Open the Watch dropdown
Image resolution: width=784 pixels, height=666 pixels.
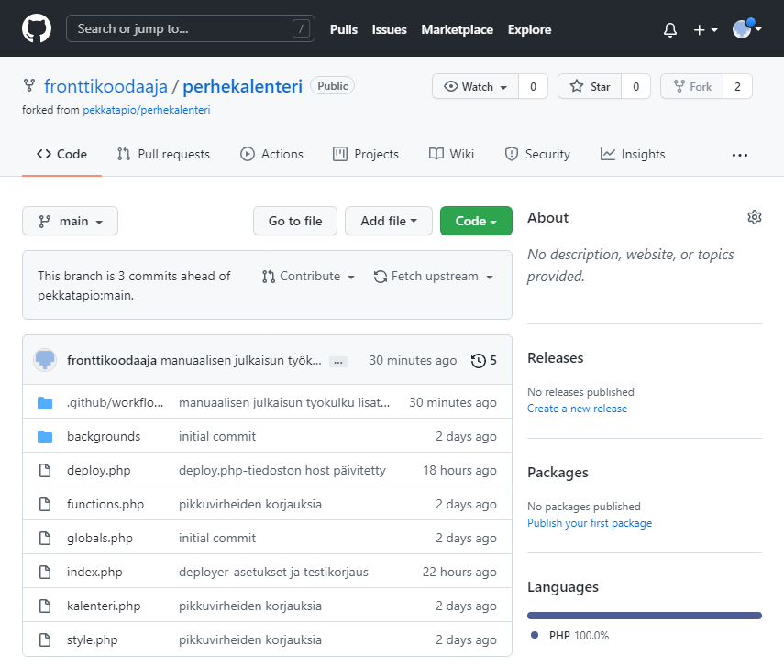pyautogui.click(x=475, y=86)
